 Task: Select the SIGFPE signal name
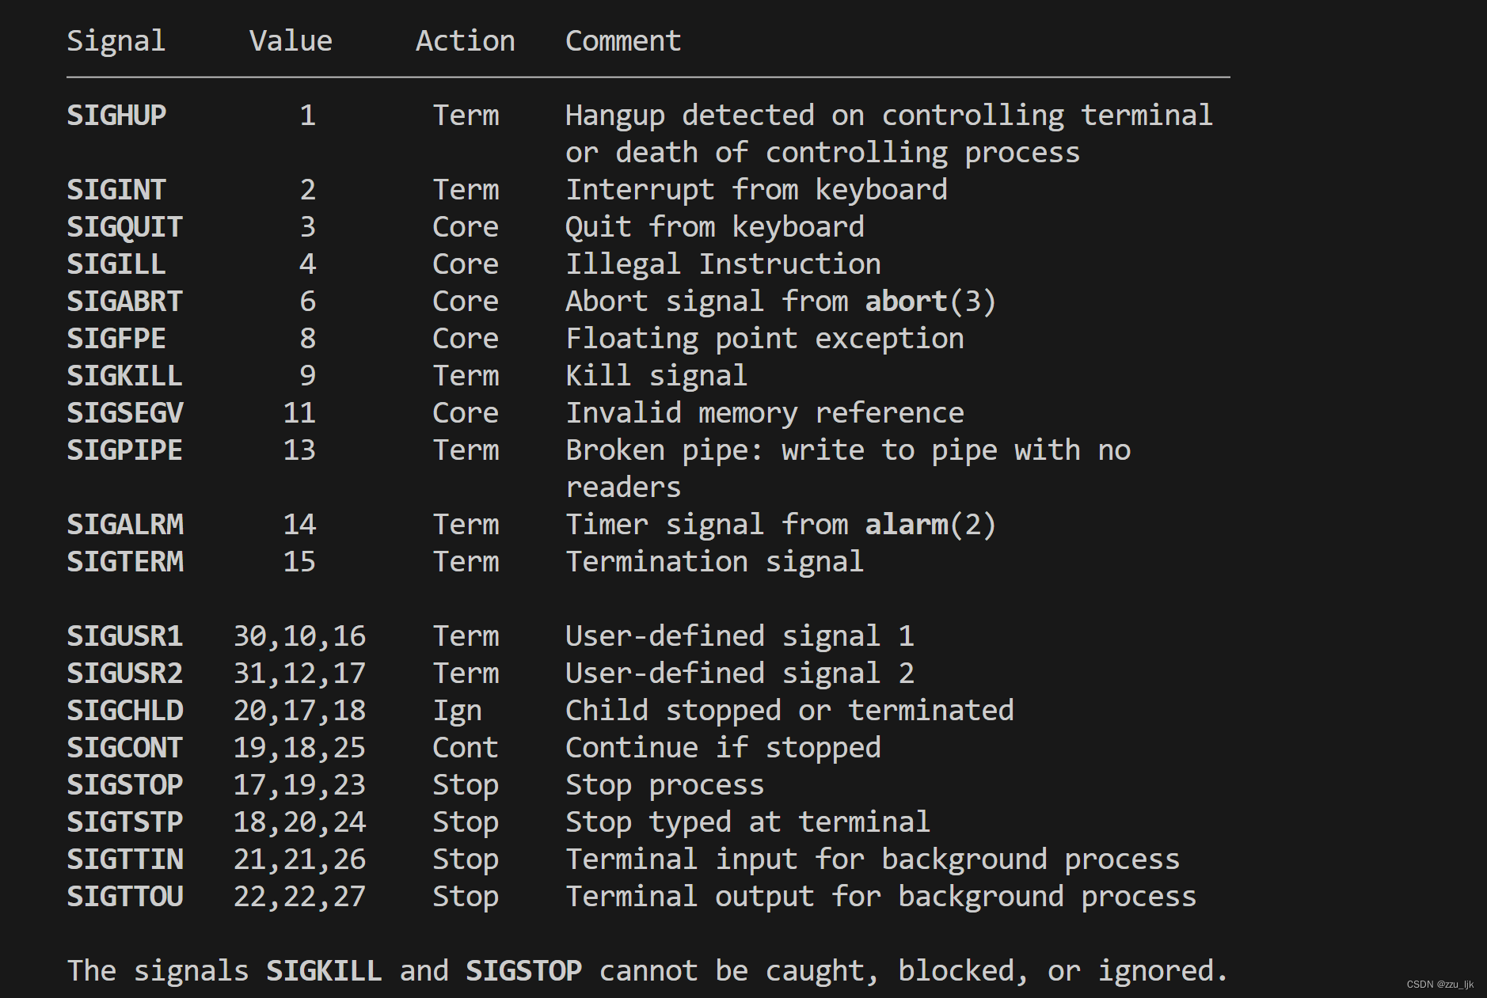116,339
